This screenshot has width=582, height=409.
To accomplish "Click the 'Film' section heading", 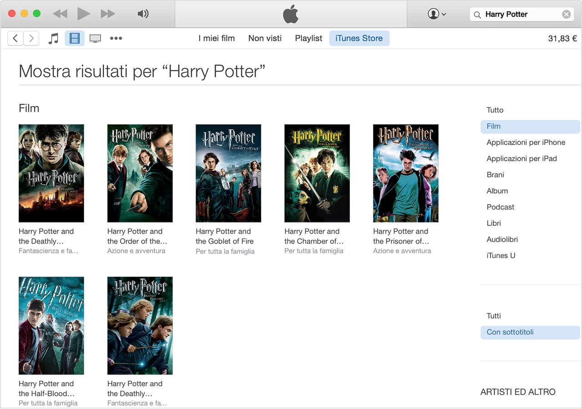I will (x=29, y=108).
